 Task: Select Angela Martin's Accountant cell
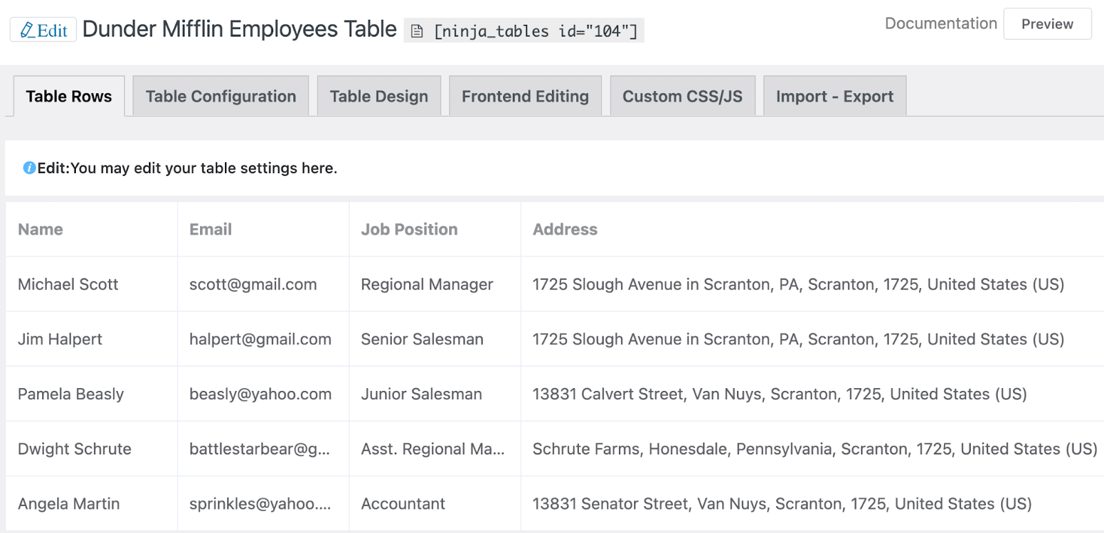(x=403, y=504)
